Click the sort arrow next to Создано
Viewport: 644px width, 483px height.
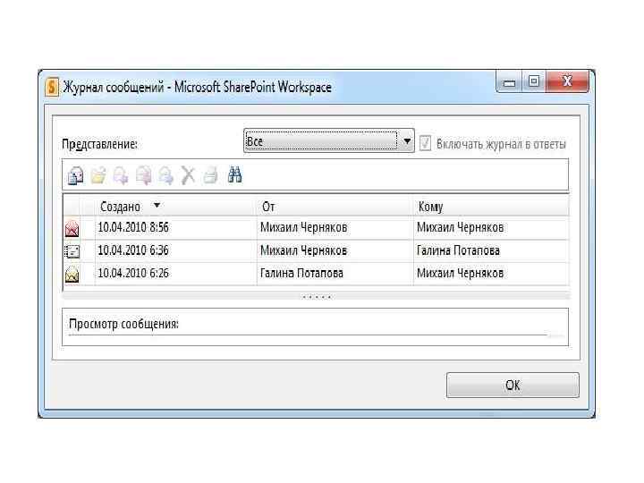[x=157, y=205]
